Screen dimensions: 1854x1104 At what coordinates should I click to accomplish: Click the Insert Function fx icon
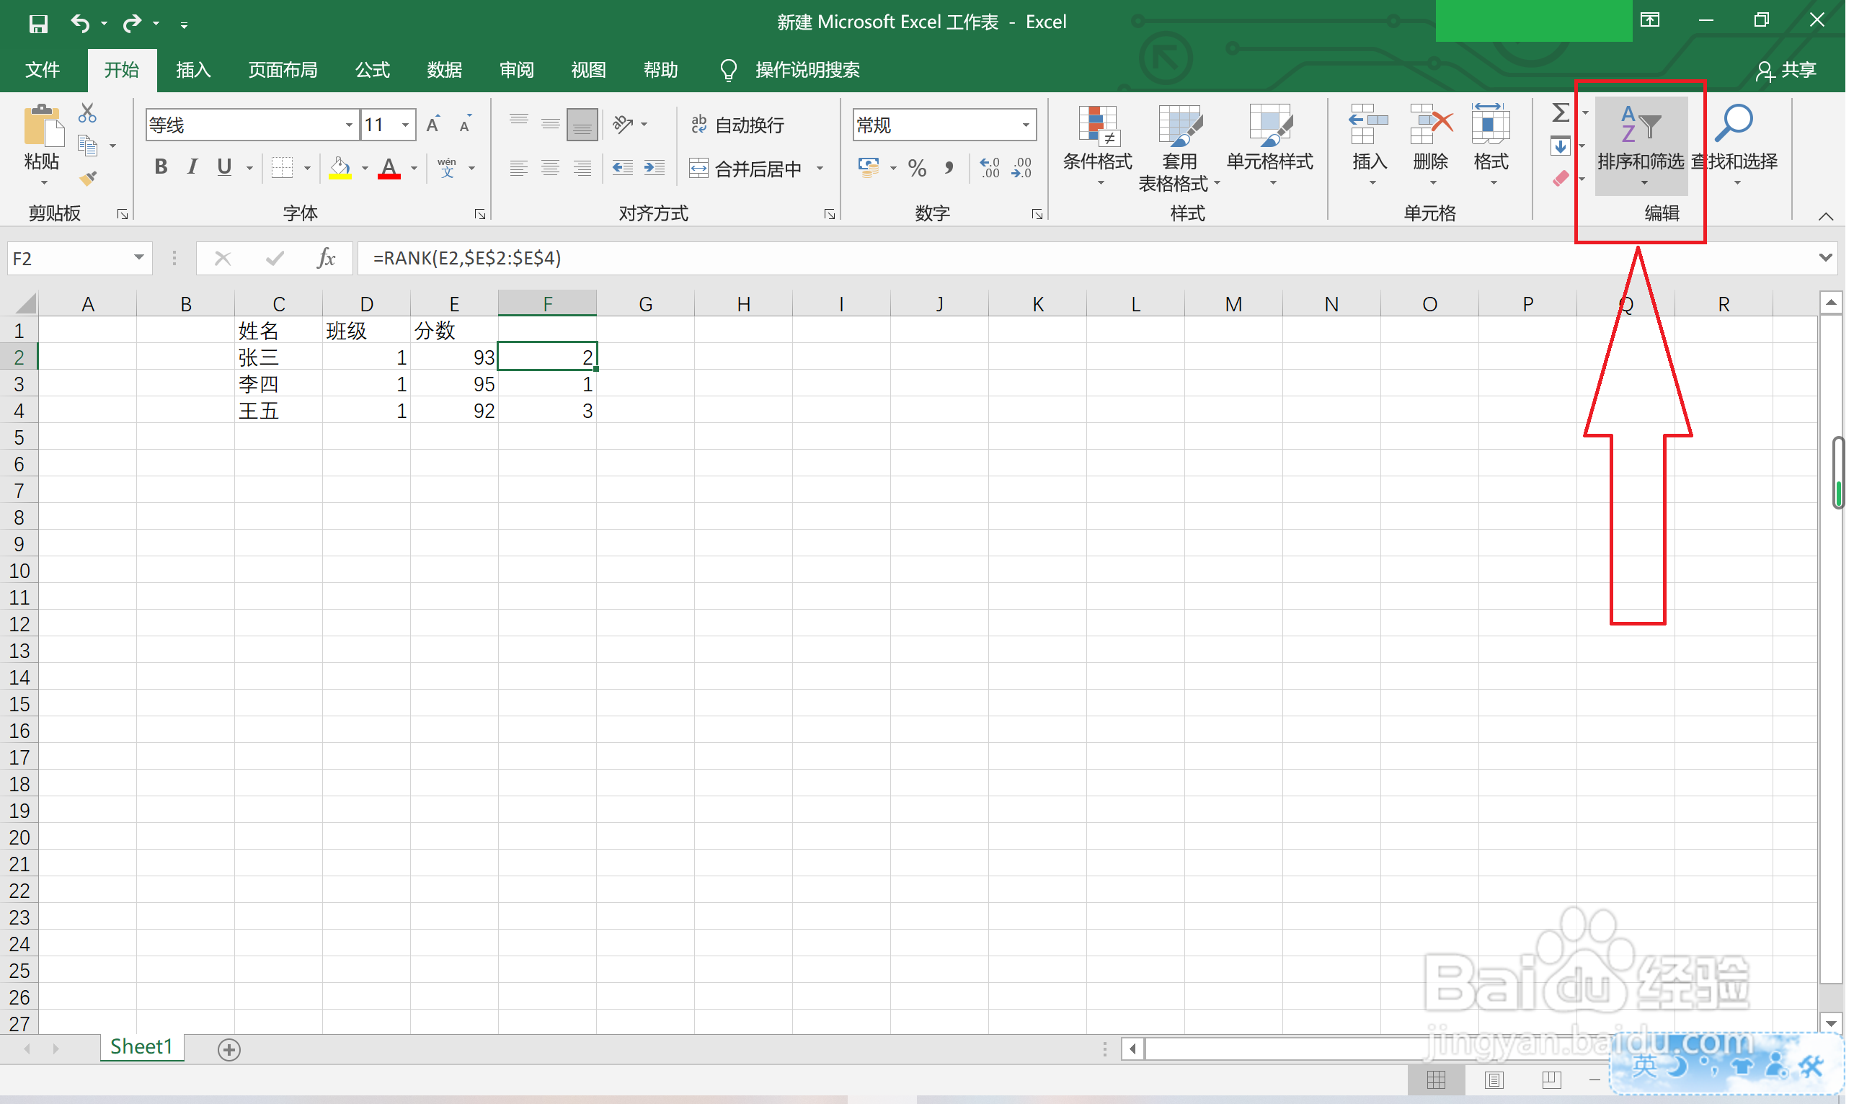point(327,258)
